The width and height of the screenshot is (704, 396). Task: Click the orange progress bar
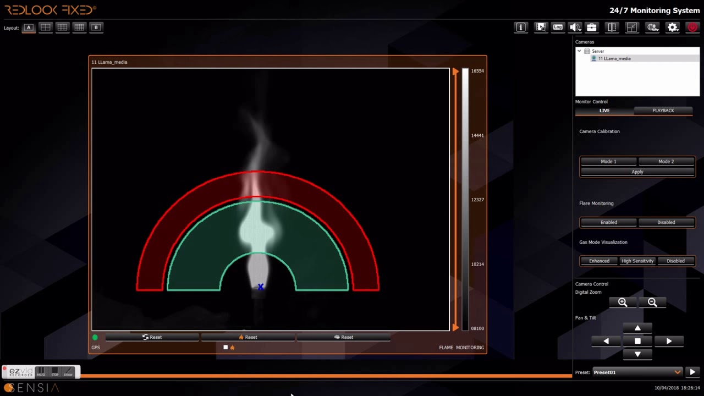[326, 376]
